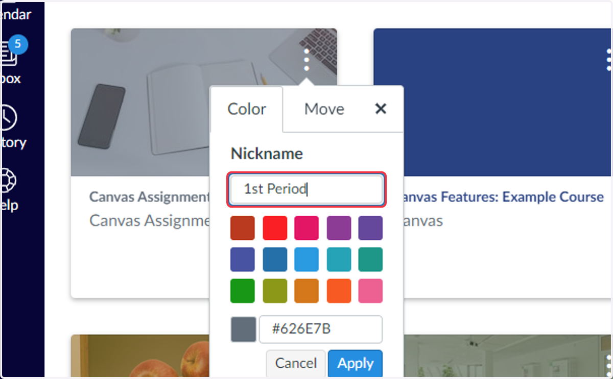Click the Nickname heading label
The image size is (613, 379).
click(x=267, y=154)
